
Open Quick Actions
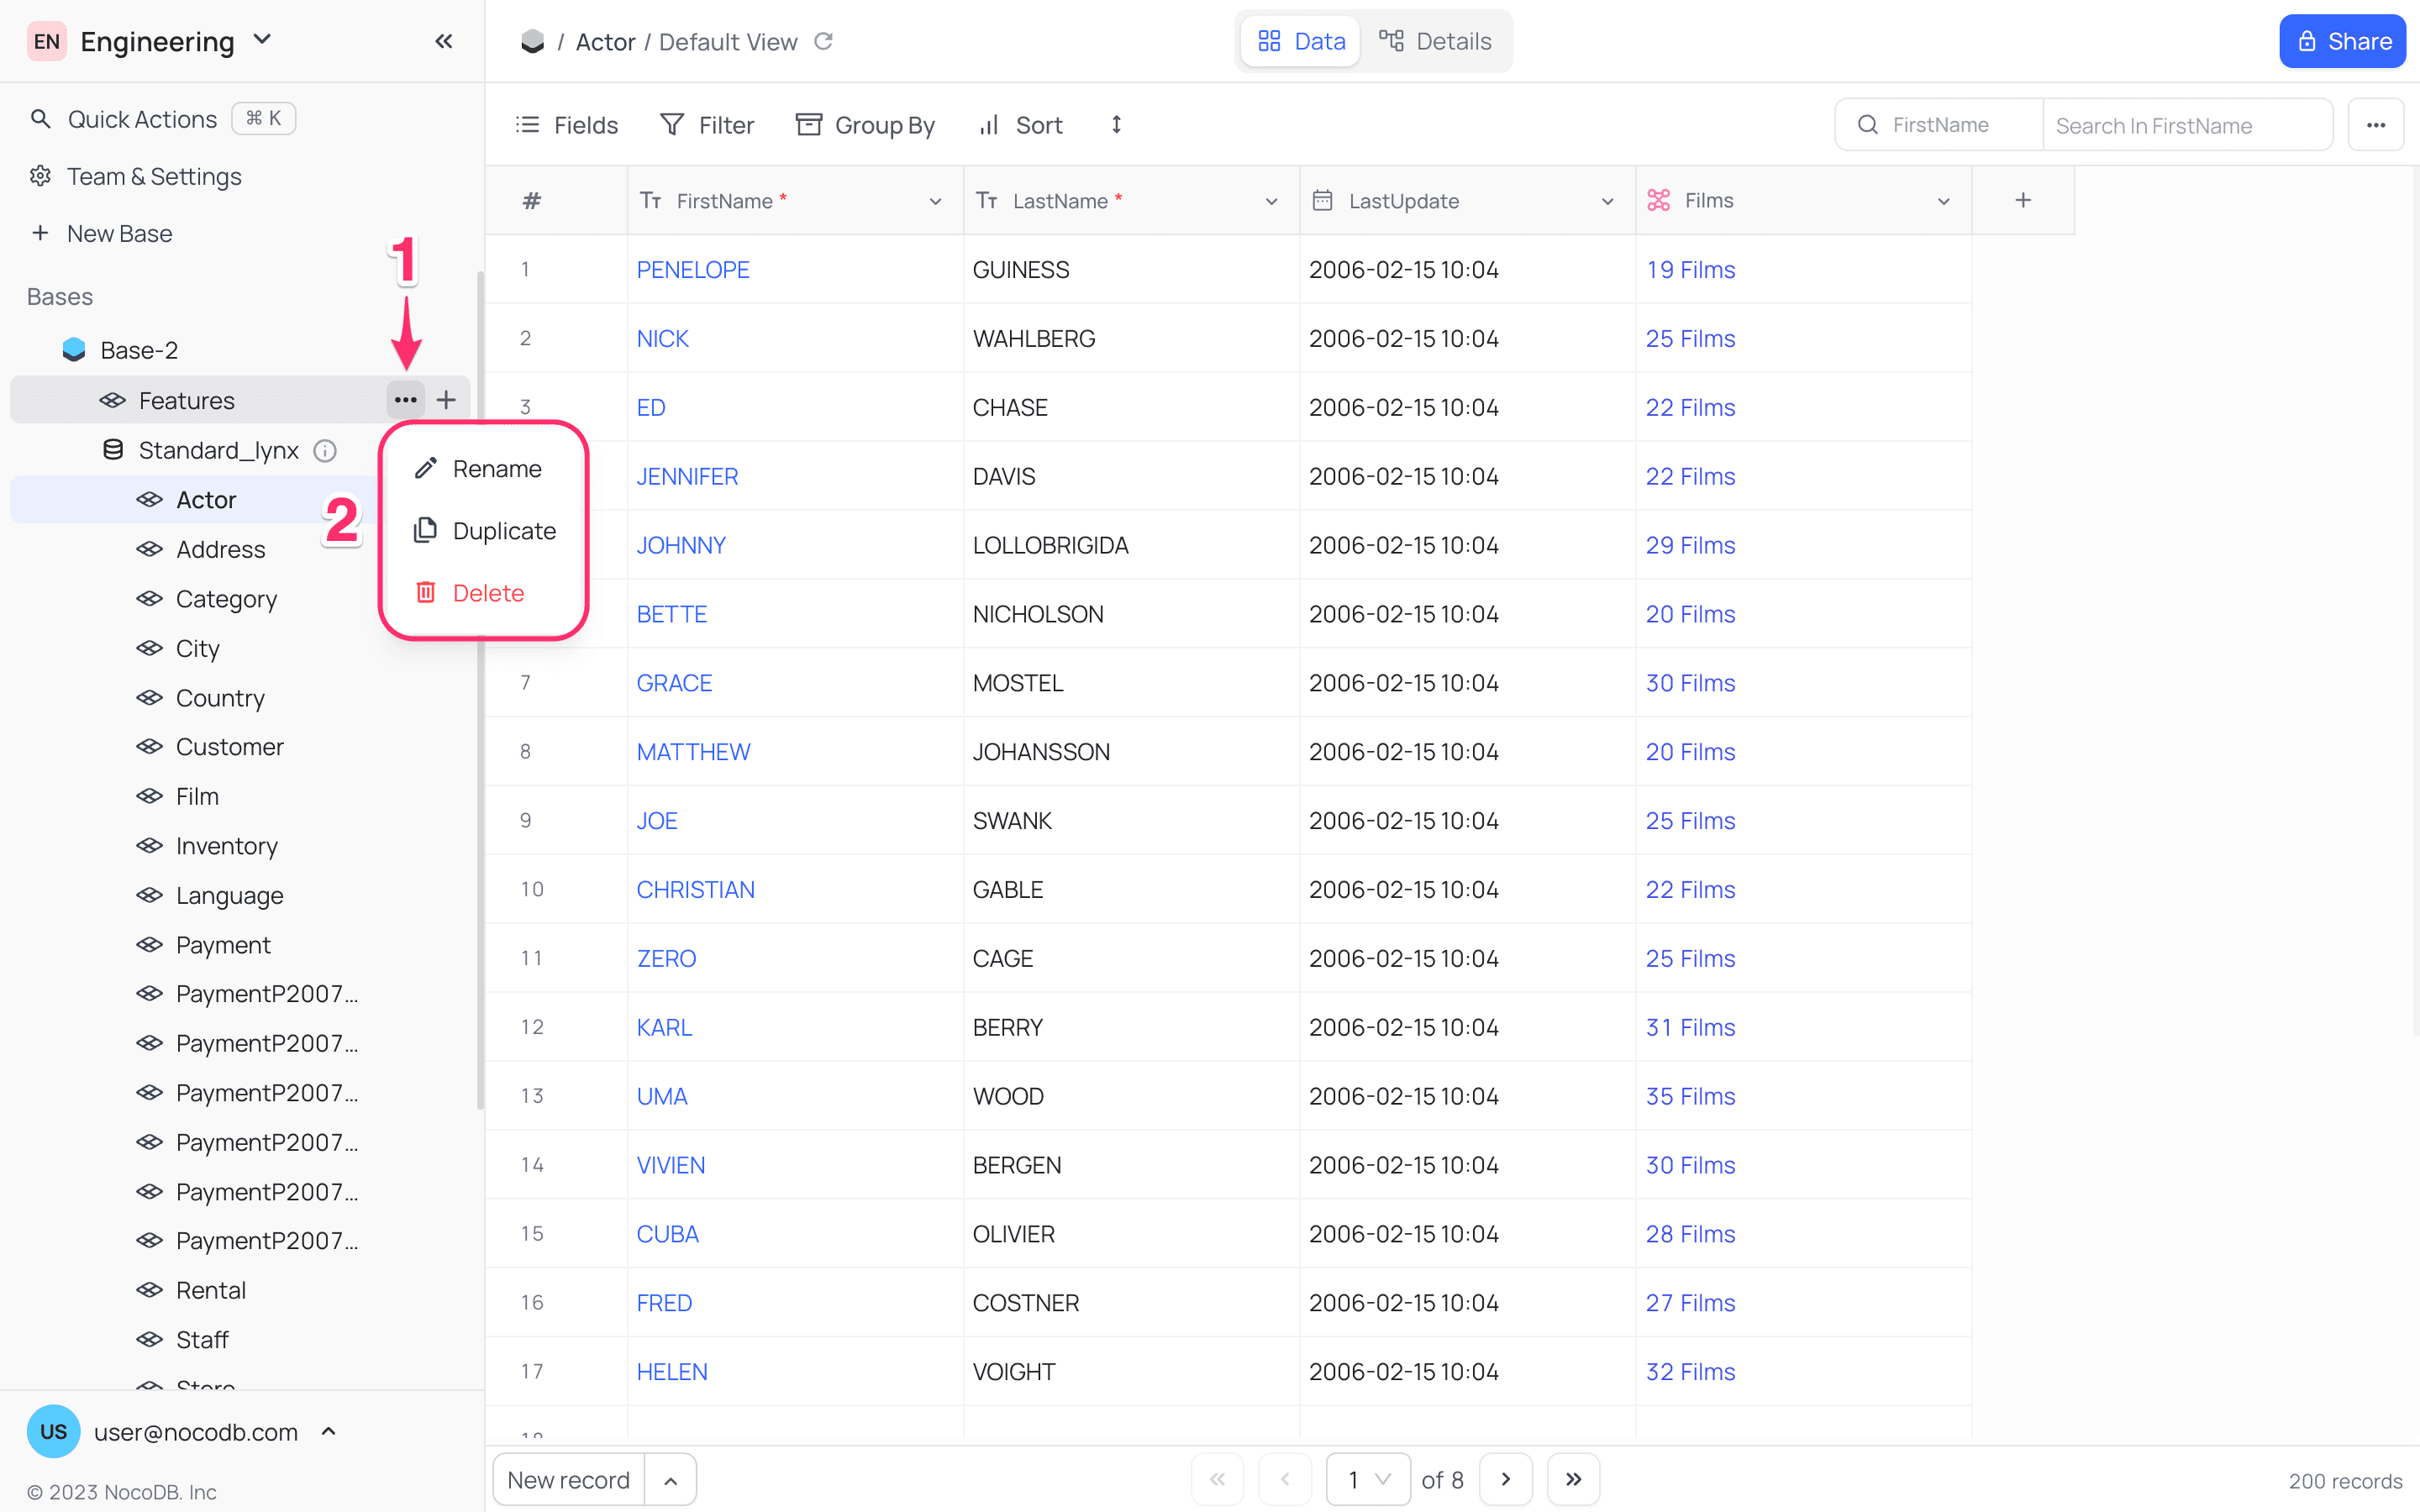[x=162, y=119]
